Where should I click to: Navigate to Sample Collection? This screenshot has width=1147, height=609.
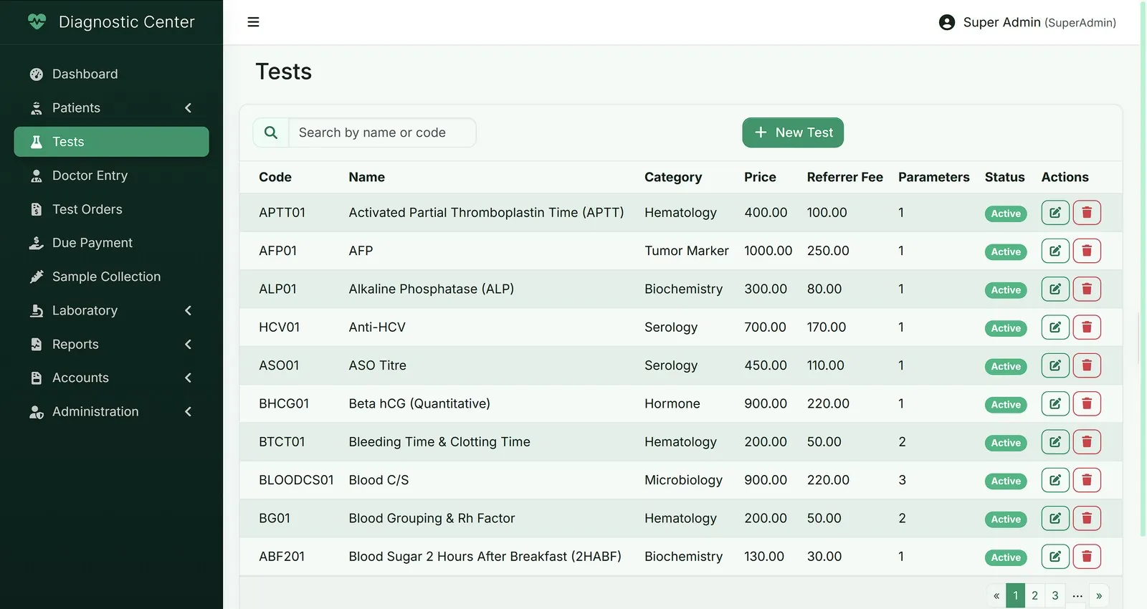pos(111,277)
